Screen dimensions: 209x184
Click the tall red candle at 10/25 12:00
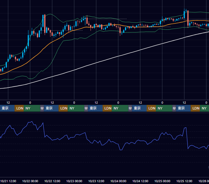pos(188,18)
